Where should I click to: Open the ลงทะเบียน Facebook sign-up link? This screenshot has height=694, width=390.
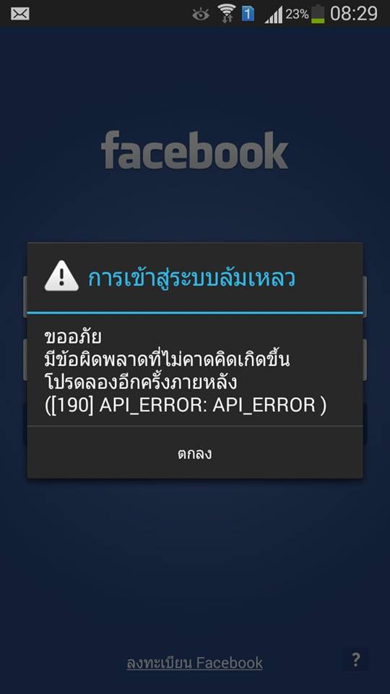(x=194, y=663)
